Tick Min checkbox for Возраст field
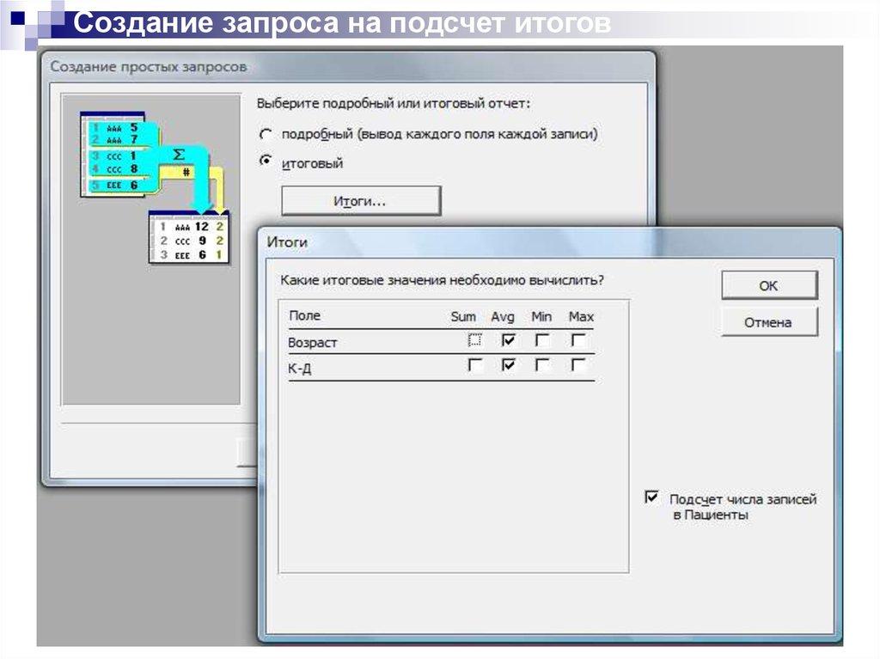Viewport: 880px width, 659px height. point(542,340)
